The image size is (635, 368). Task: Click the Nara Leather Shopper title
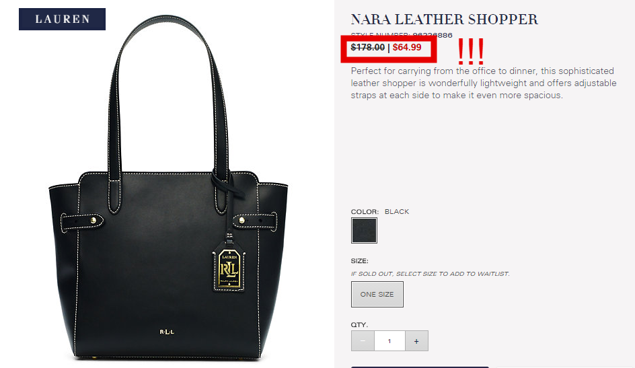(444, 20)
